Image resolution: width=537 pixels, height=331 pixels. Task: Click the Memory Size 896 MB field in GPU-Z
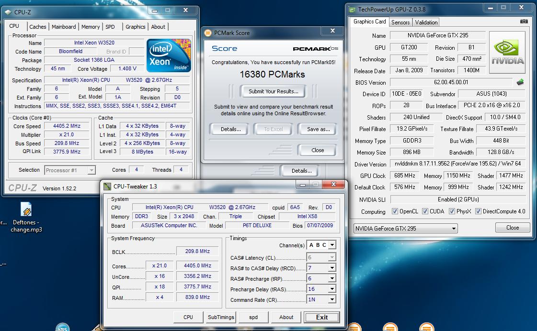pyautogui.click(x=411, y=152)
